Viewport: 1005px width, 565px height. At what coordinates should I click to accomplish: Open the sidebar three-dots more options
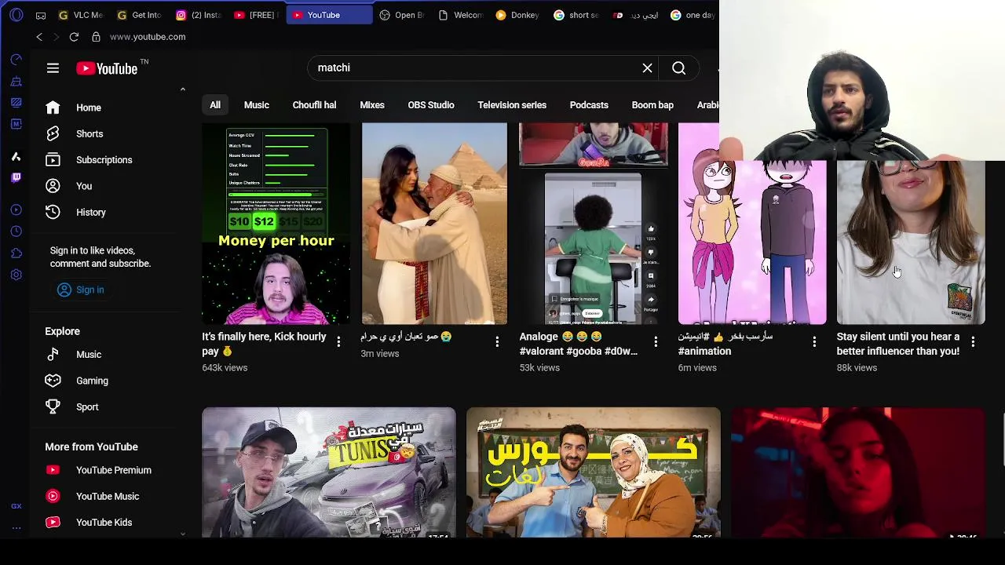pos(16,528)
